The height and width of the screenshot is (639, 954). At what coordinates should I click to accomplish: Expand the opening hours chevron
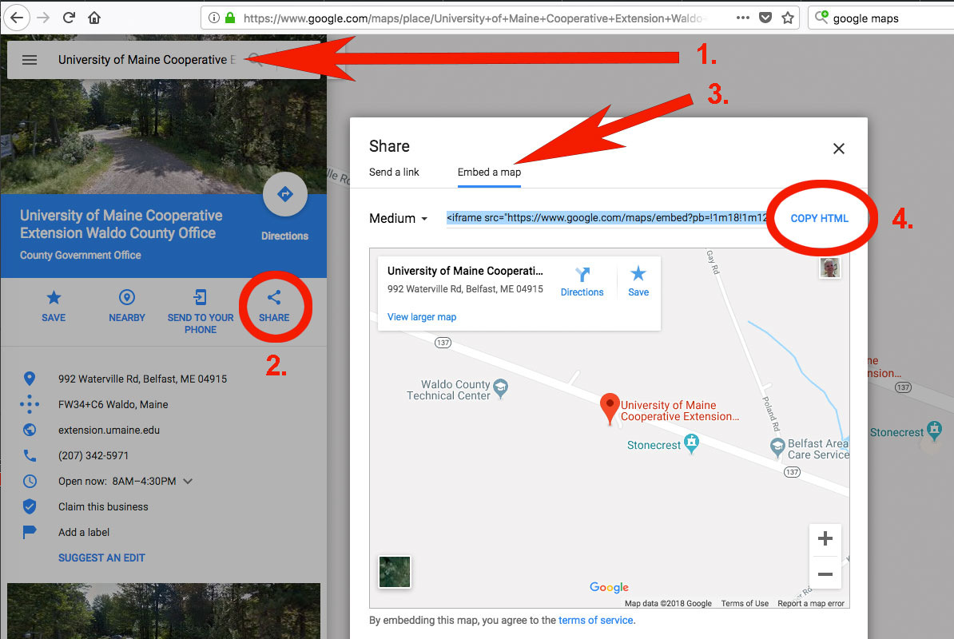point(189,481)
